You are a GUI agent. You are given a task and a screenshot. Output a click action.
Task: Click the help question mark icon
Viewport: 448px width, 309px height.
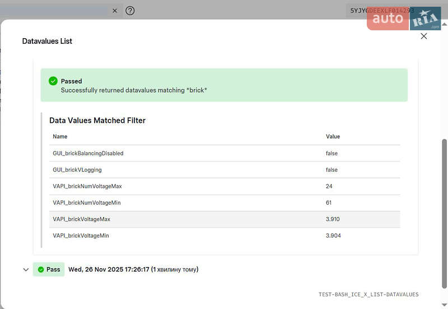[130, 11]
